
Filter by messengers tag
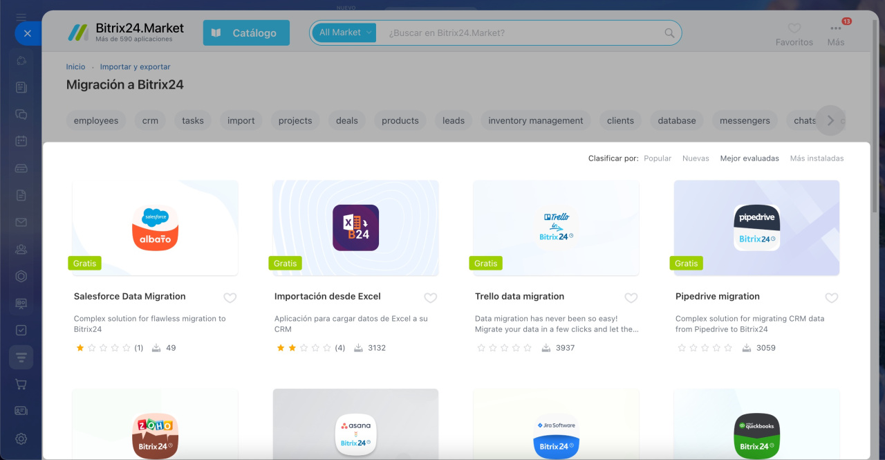[745, 120]
